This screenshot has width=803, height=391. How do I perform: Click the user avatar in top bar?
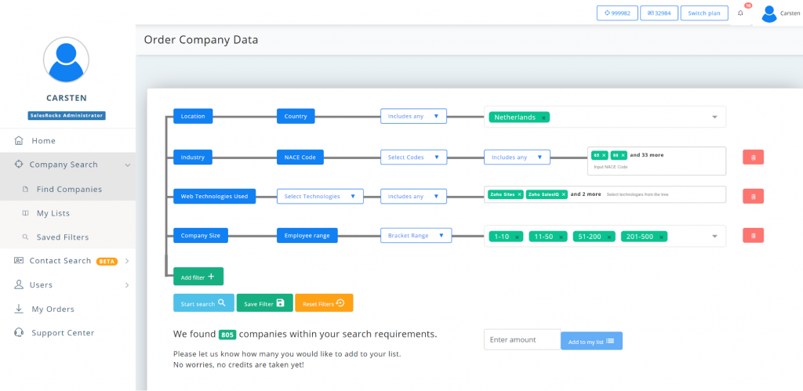[769, 13]
